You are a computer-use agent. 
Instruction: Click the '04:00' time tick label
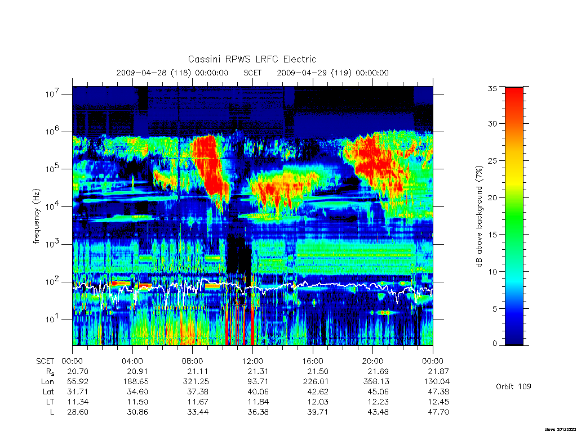tap(132, 361)
